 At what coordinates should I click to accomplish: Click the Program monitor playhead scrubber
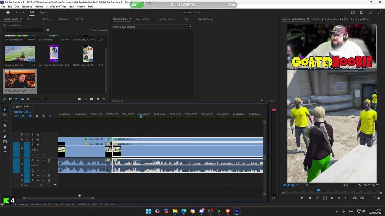click(x=319, y=190)
